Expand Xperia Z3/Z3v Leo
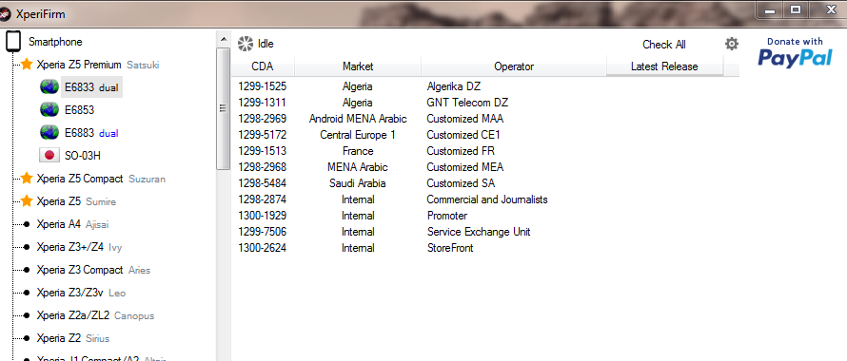Image resolution: width=847 pixels, height=361 pixels. [x=81, y=293]
